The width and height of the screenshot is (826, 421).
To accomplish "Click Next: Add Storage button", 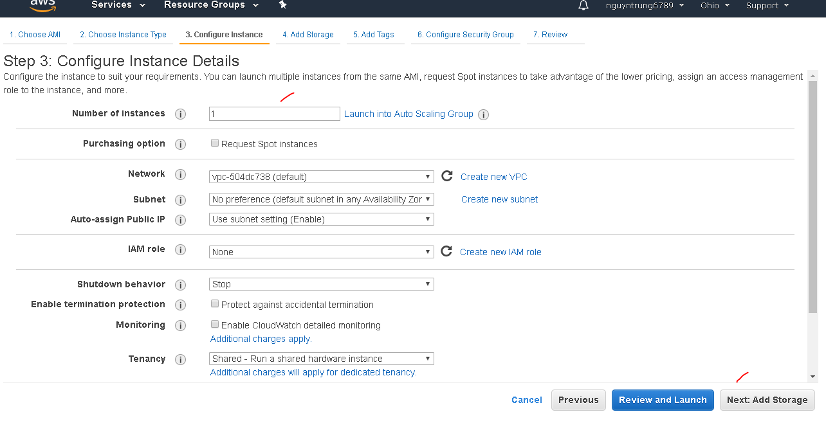I will click(767, 400).
